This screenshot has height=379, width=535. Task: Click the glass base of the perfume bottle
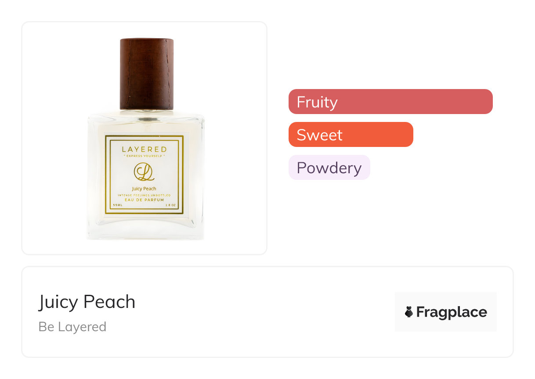[x=145, y=230]
